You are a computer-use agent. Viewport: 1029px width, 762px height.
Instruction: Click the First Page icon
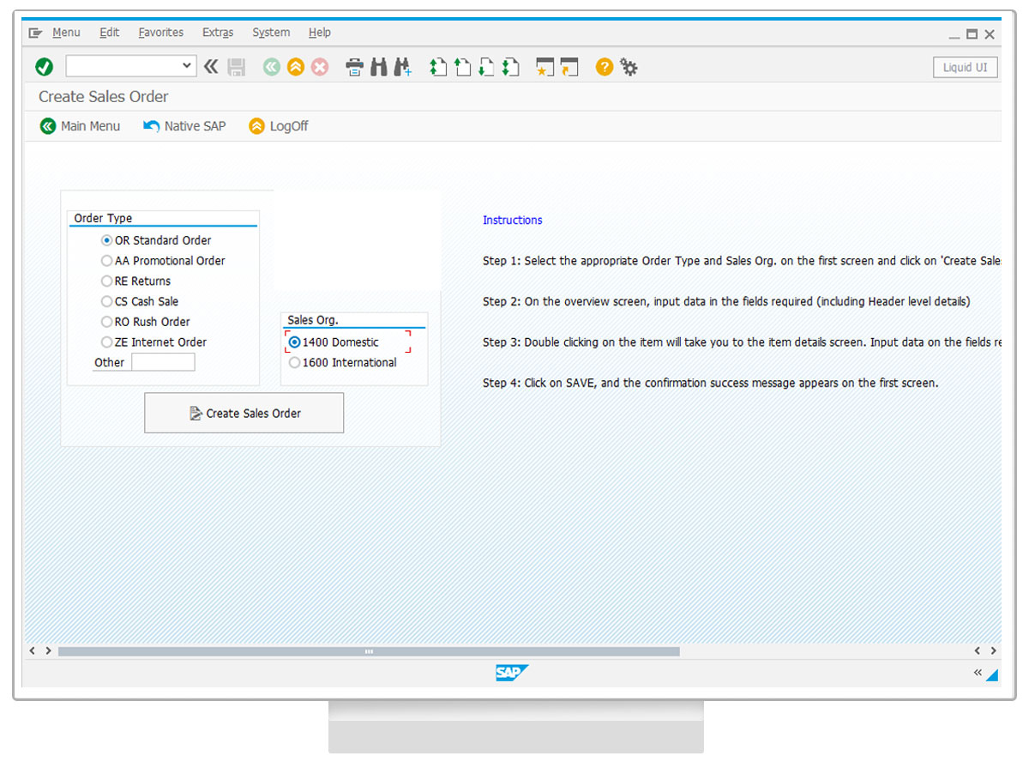pyautogui.click(x=438, y=67)
